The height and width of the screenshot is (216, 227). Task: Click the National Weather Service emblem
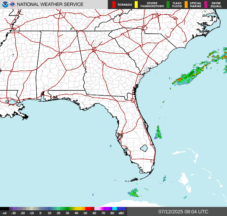12,5
